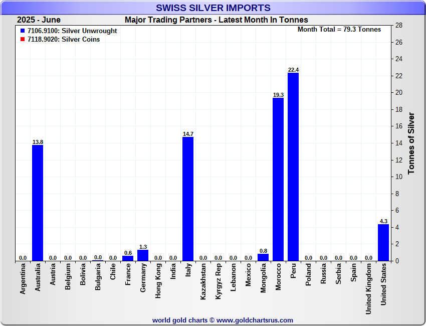
Task: Click the United States bar
Action: 383,243
